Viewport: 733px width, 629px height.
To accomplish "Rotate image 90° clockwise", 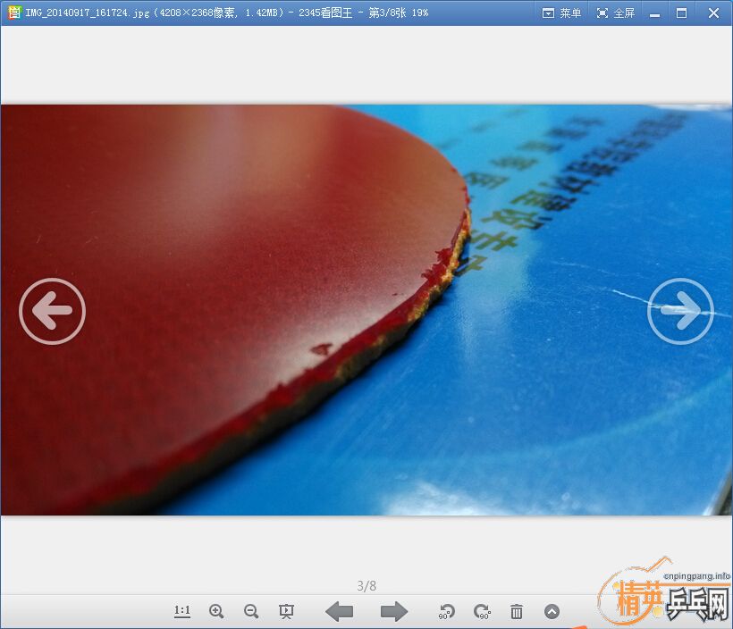I will point(482,611).
